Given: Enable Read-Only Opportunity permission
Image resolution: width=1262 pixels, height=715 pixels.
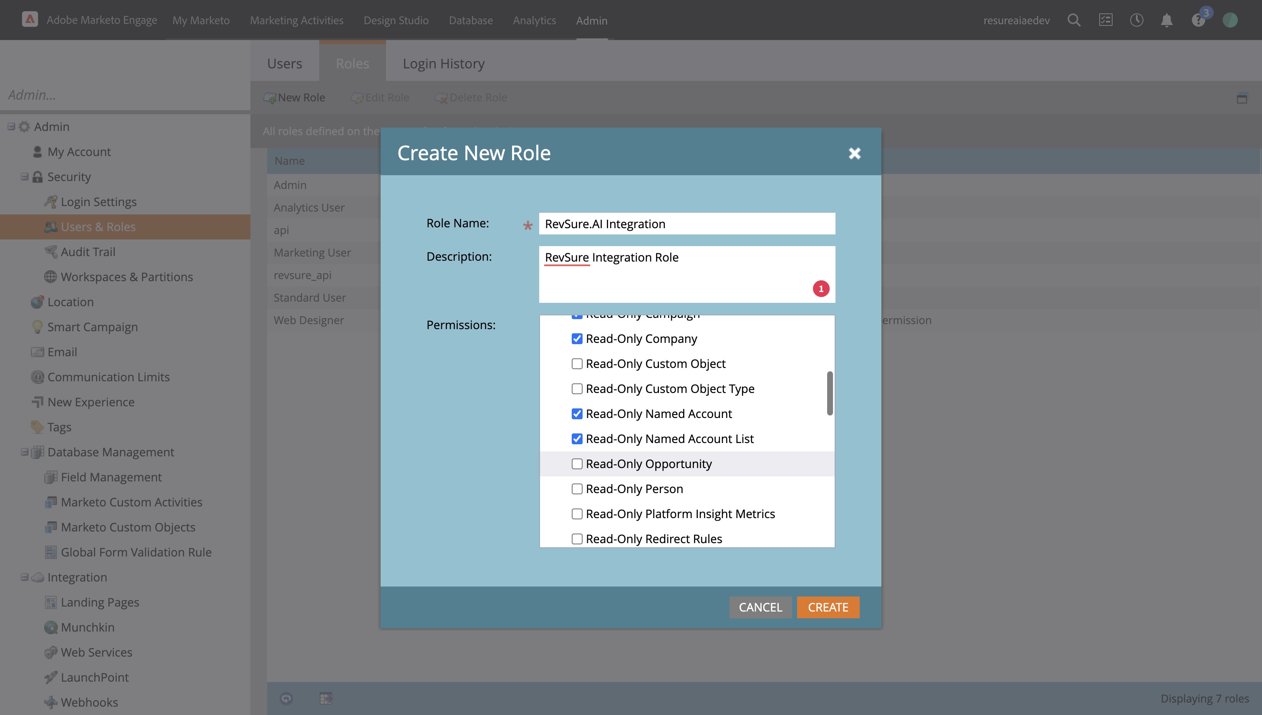Looking at the screenshot, I should click(577, 463).
